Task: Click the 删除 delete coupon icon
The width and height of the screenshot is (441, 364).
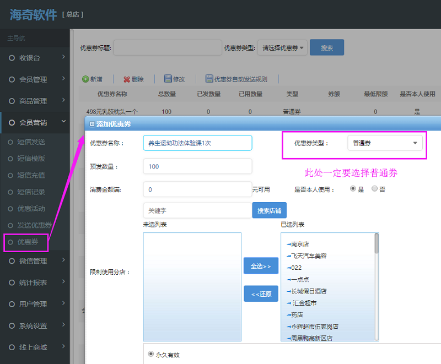Action: (x=135, y=79)
